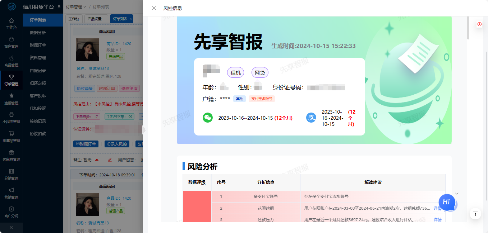Open the Hi chat assistant bubble
This screenshot has height=233, width=488.
click(447, 202)
